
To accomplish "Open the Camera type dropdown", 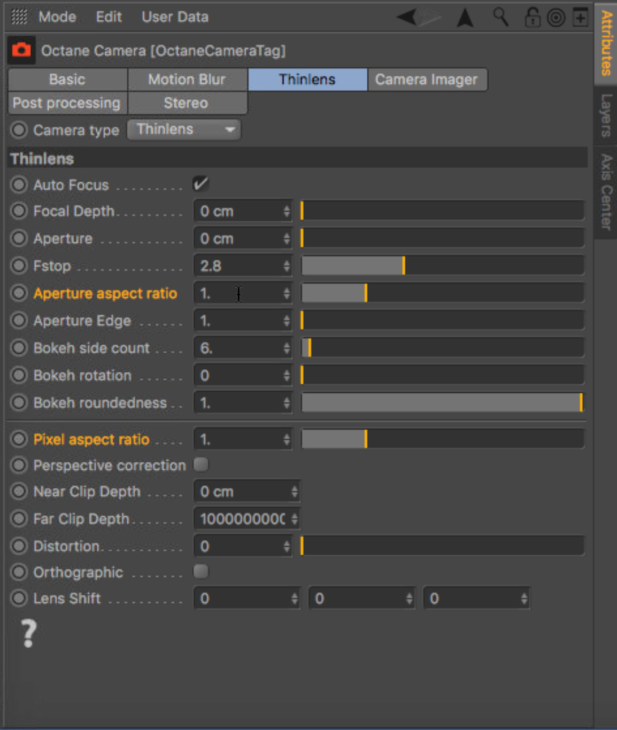I will point(184,129).
